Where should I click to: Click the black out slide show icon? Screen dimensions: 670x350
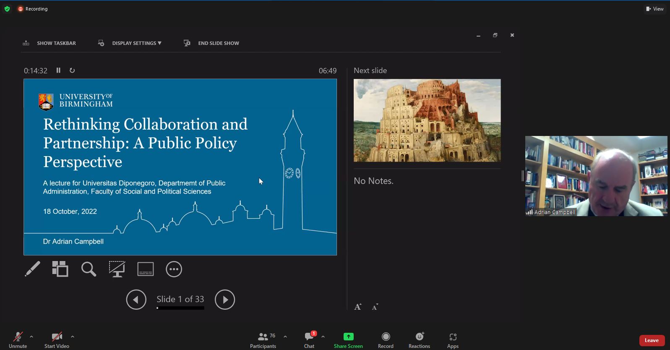(x=117, y=269)
